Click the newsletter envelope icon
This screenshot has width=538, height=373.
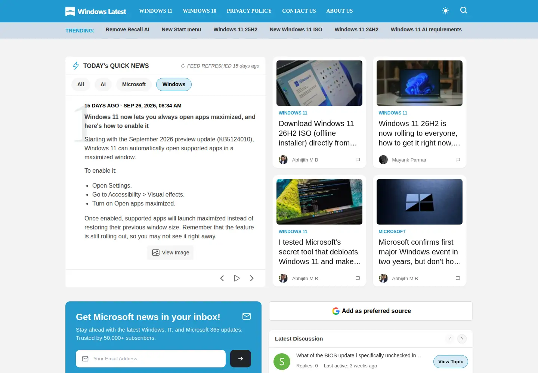(x=247, y=316)
